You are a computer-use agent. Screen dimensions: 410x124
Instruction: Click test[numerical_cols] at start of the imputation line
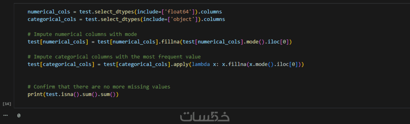(x=58, y=42)
